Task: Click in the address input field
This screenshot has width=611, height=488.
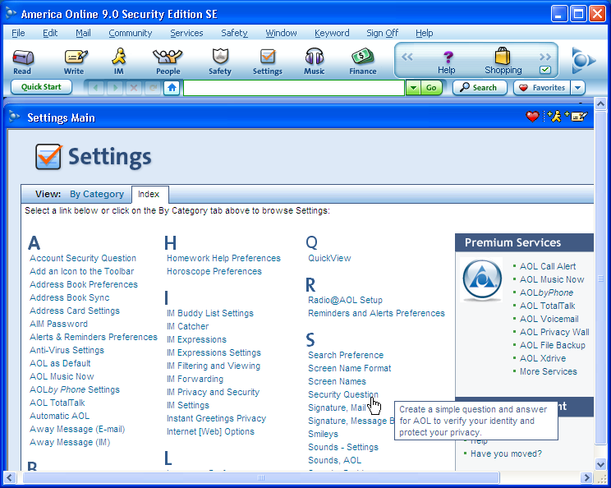Action: tap(294, 88)
